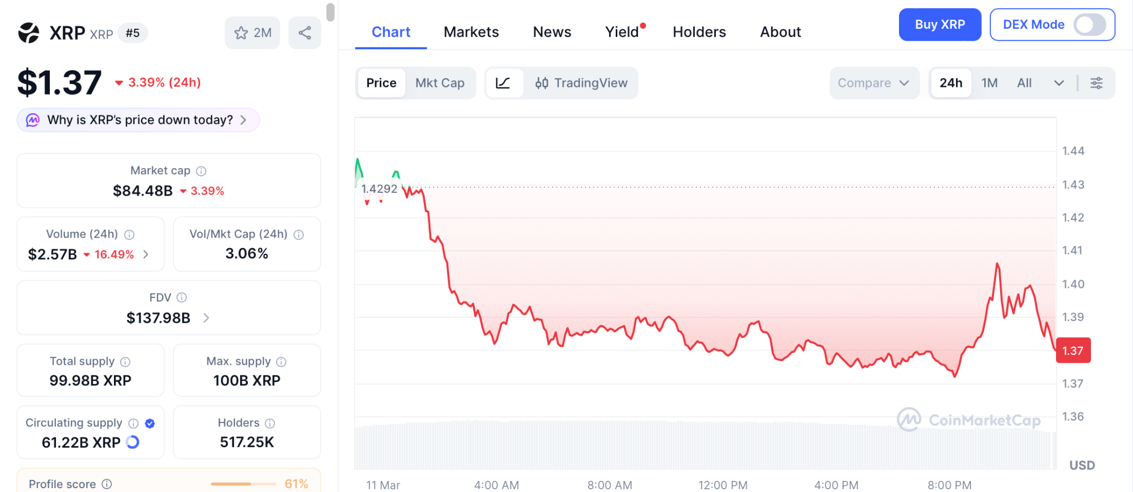This screenshot has width=1133, height=492.
Task: Open "Why is XRP's price down today?"
Action: click(x=138, y=120)
